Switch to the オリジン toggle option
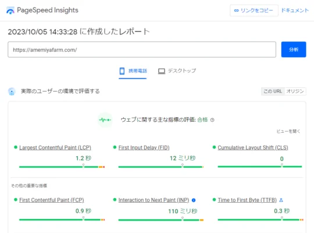Image resolution: width=314 pixels, height=233 pixels. pos(295,91)
